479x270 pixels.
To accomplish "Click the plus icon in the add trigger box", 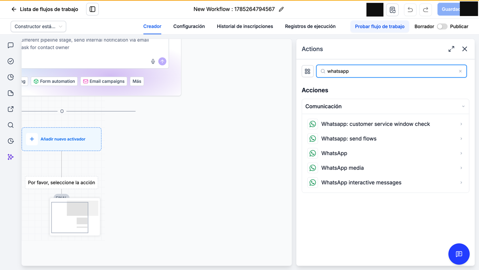I will pos(32,139).
